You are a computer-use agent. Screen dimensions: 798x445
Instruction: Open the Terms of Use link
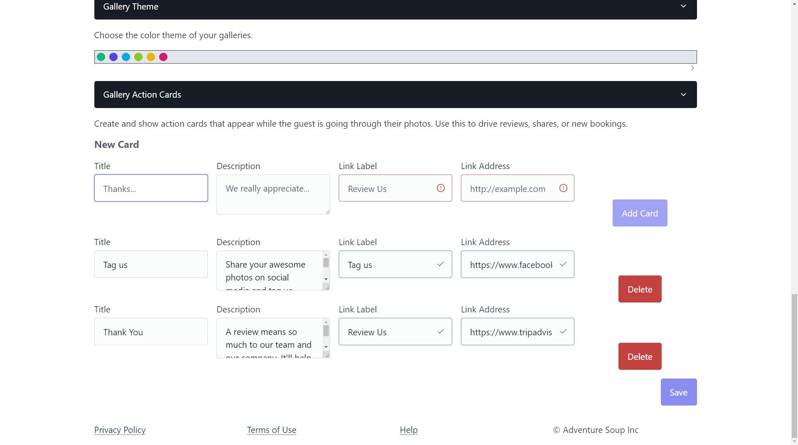coord(271,430)
